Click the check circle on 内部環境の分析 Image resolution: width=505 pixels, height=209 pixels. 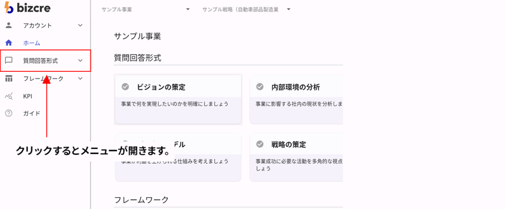260,87
